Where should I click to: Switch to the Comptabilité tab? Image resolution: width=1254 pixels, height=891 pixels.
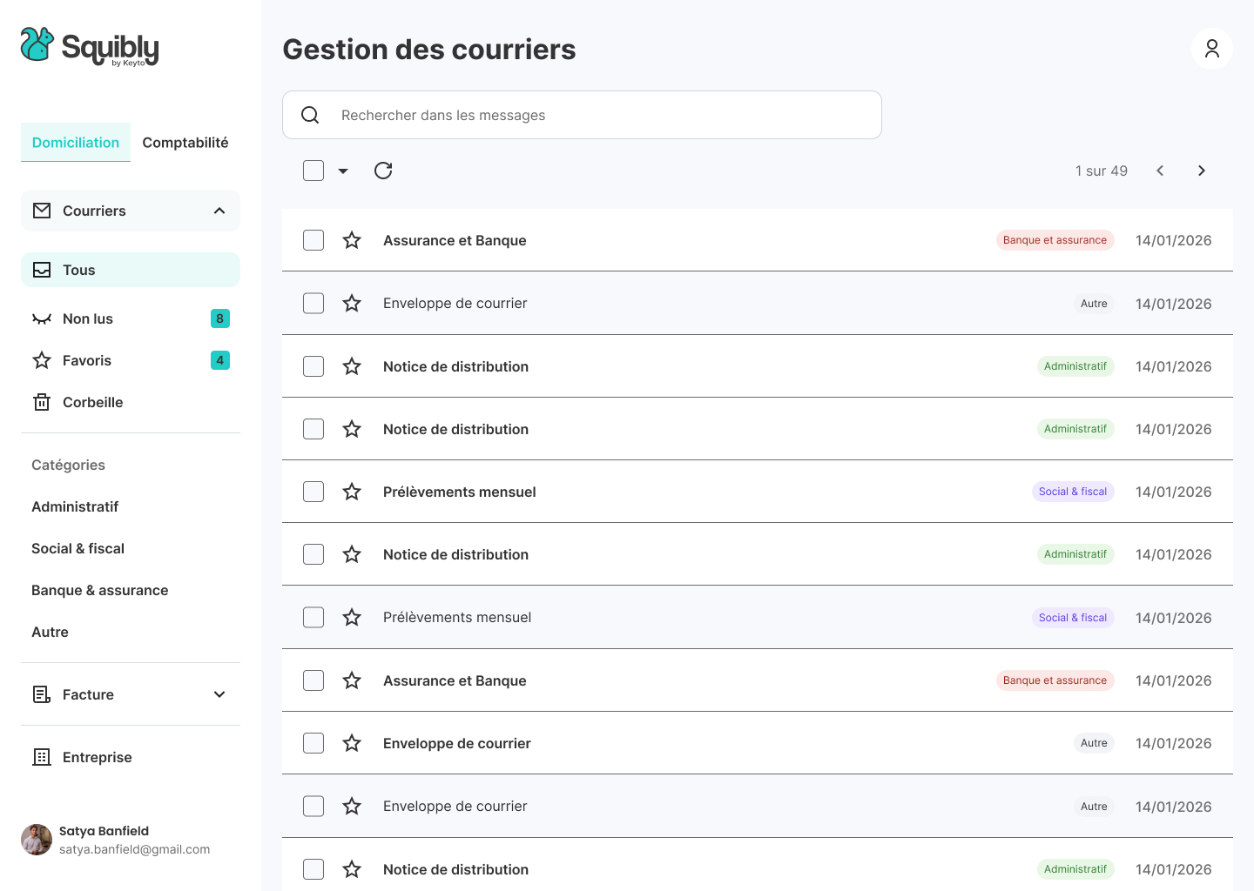tap(185, 142)
